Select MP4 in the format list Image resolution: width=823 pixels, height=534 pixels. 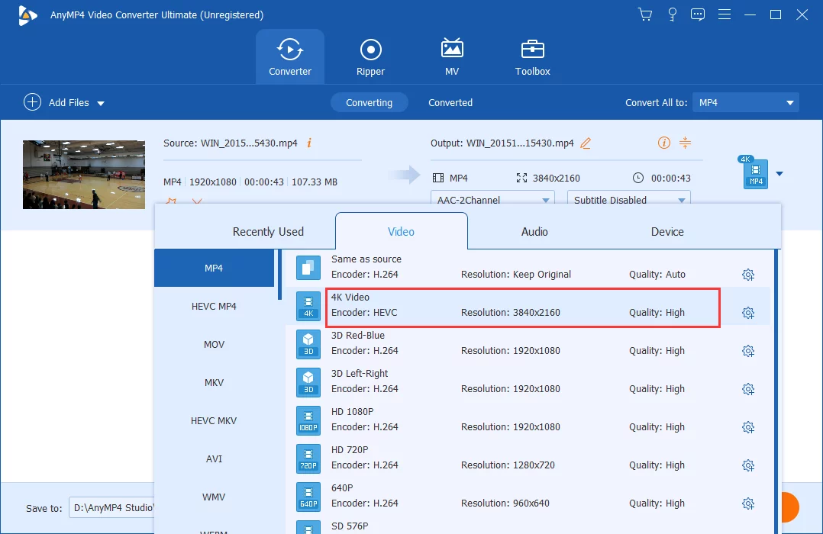214,268
